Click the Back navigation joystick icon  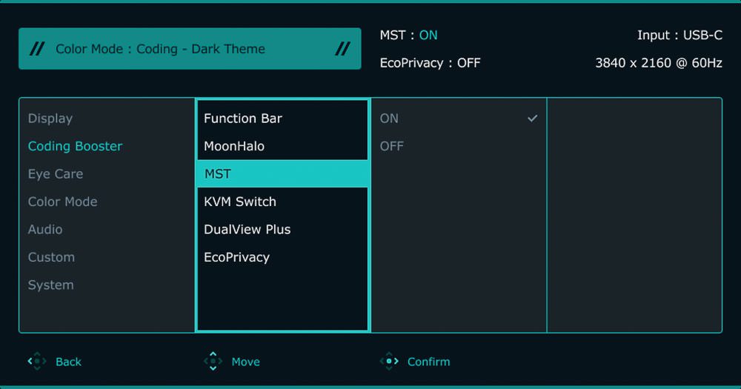click(36, 362)
